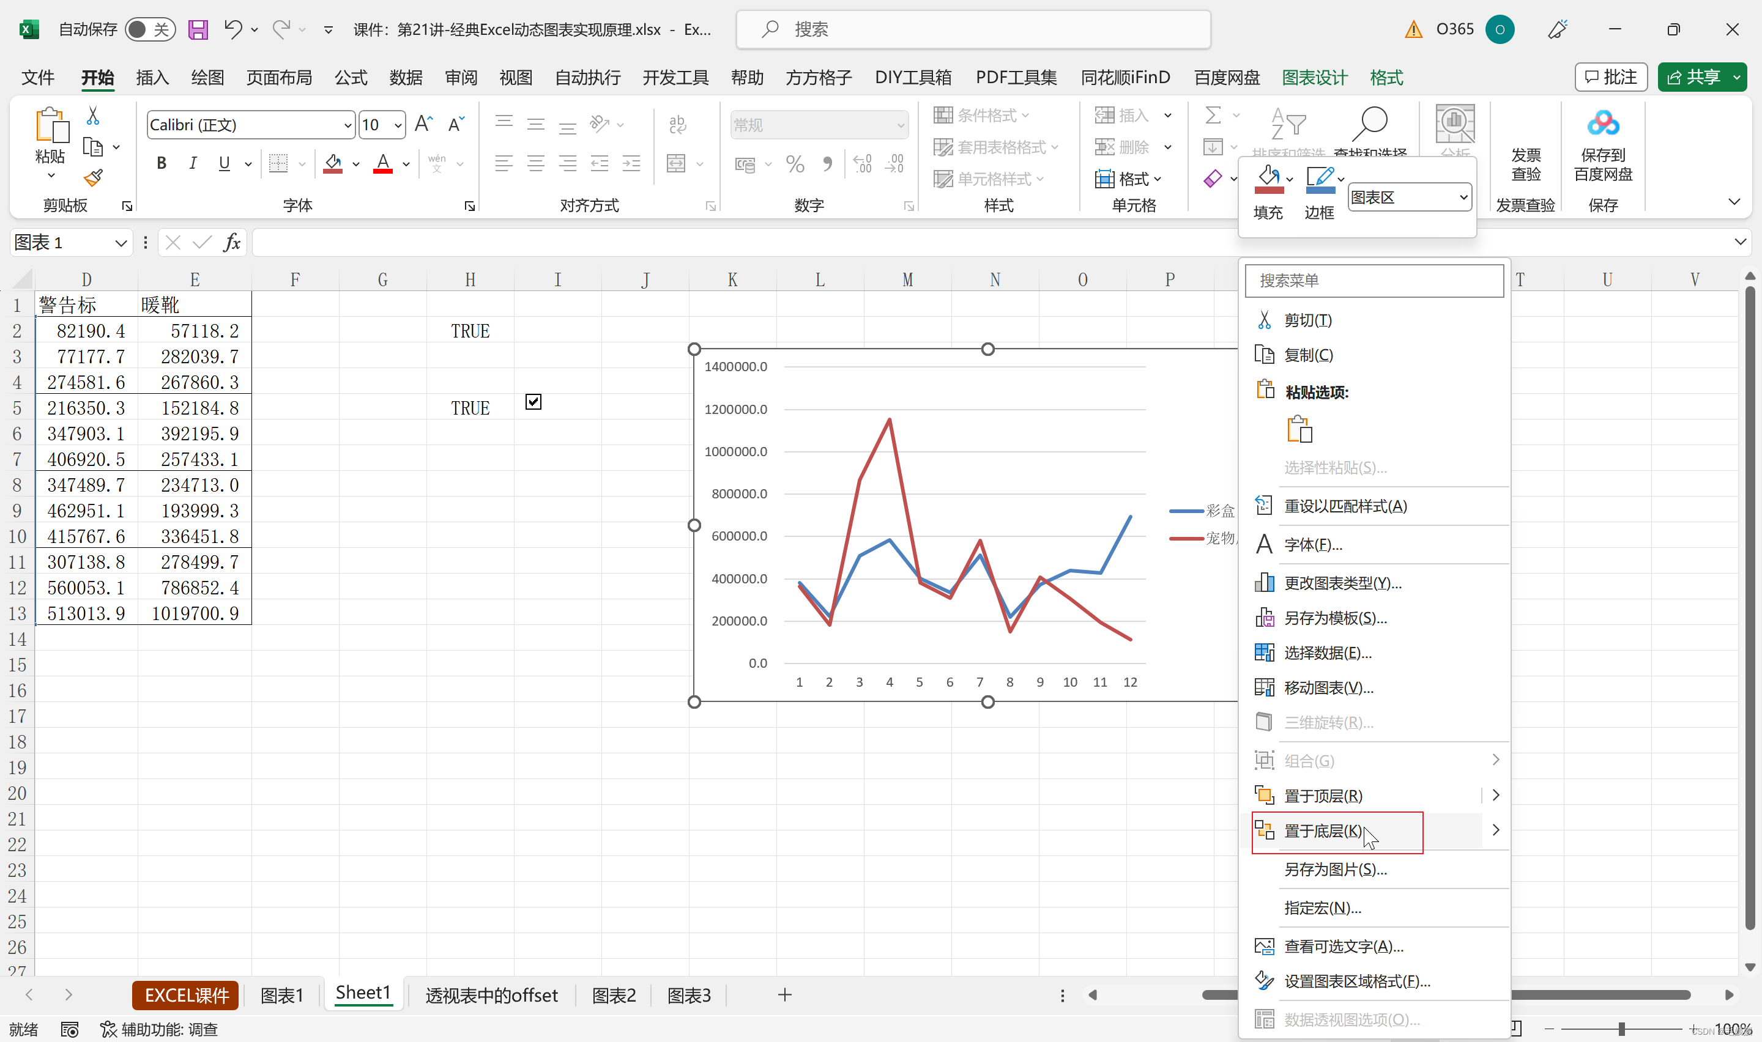Image resolution: width=1762 pixels, height=1042 pixels.
Task: Switch to the 透视表中的offset sheet tab
Action: 491,996
